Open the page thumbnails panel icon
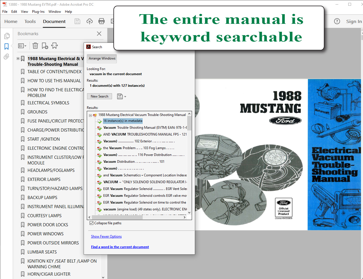Viewport: 363px width, 279px height. tap(7, 36)
